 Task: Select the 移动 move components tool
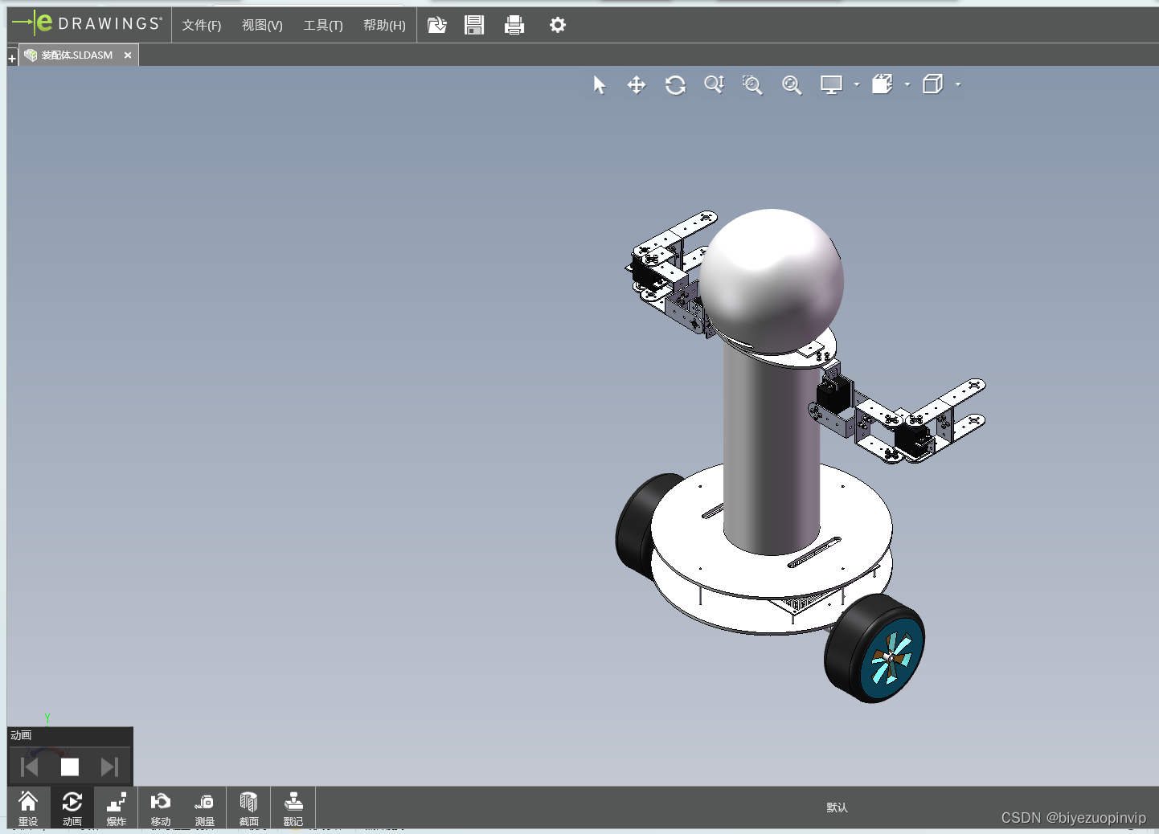point(161,808)
